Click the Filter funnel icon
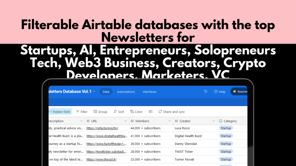 (77, 112)
